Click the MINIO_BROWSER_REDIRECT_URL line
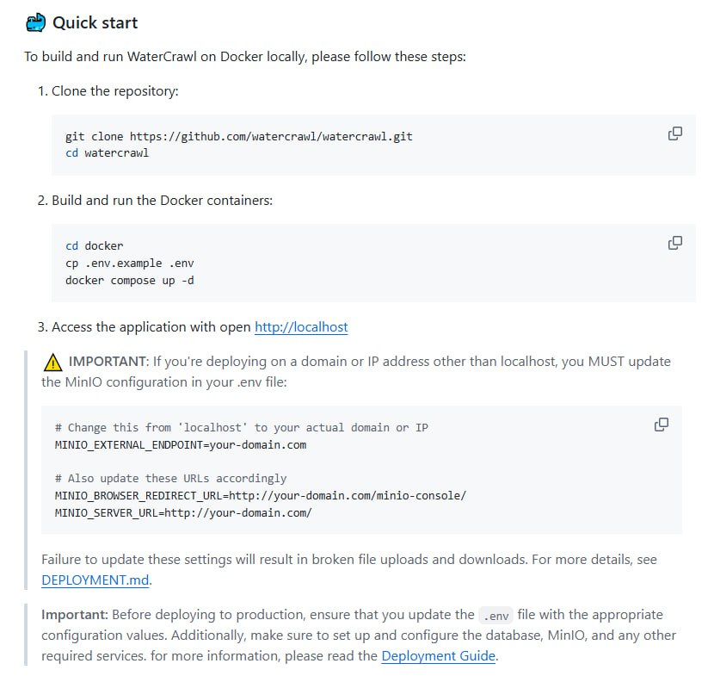The width and height of the screenshot is (714, 682). point(261,495)
